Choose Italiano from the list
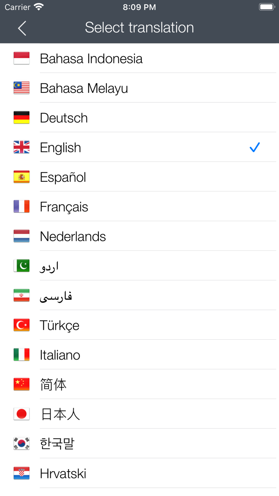 [60, 355]
